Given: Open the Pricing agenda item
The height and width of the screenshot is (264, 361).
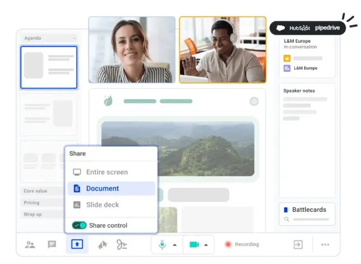Looking at the screenshot, I should click(x=43, y=203).
